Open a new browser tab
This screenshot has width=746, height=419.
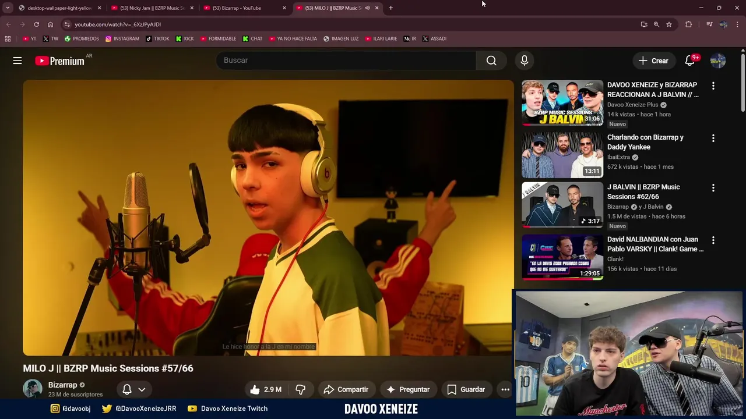390,8
